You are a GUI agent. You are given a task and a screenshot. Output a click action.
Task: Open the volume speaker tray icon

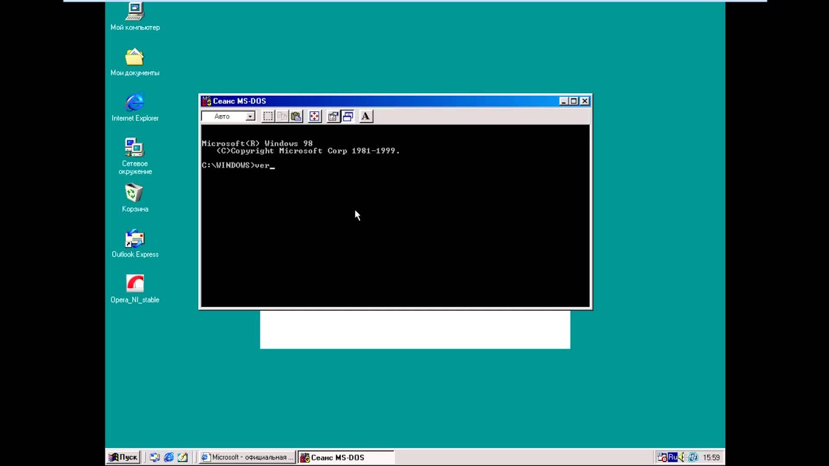pos(683,458)
